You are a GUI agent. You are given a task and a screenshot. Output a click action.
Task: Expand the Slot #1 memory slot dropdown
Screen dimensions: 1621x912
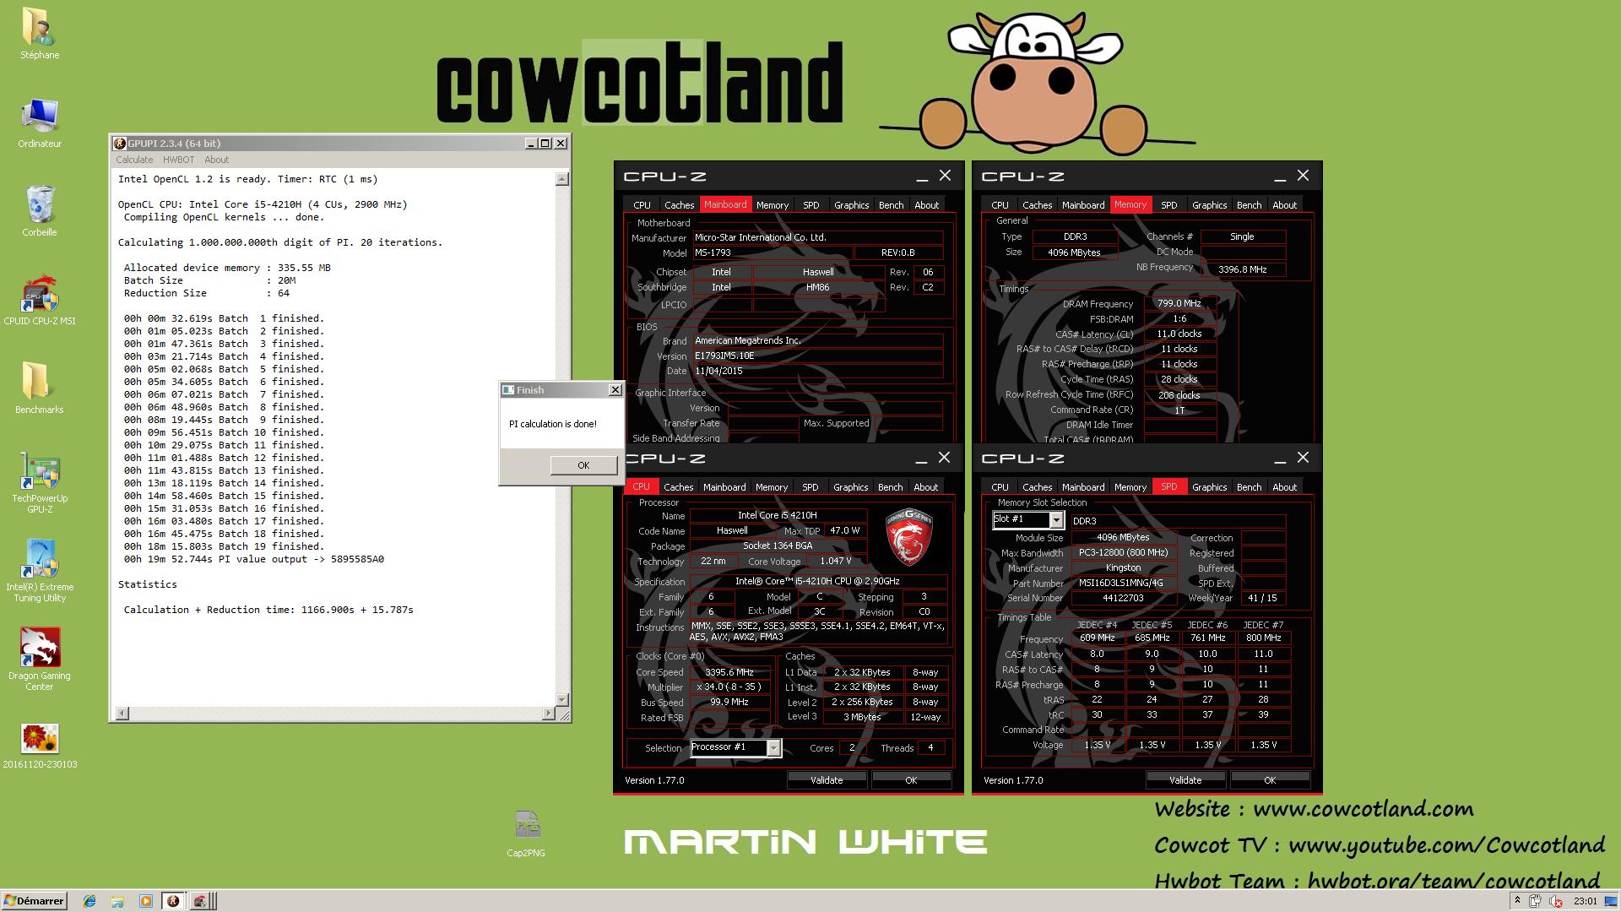pyautogui.click(x=1055, y=520)
